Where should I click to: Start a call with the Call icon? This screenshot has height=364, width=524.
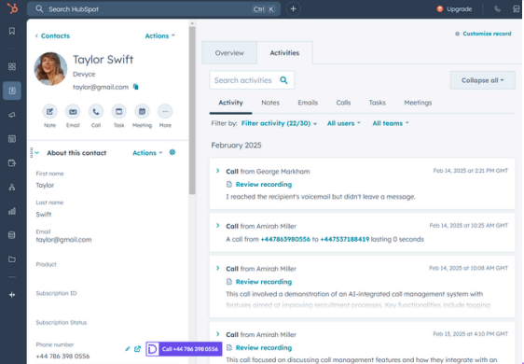point(96,112)
